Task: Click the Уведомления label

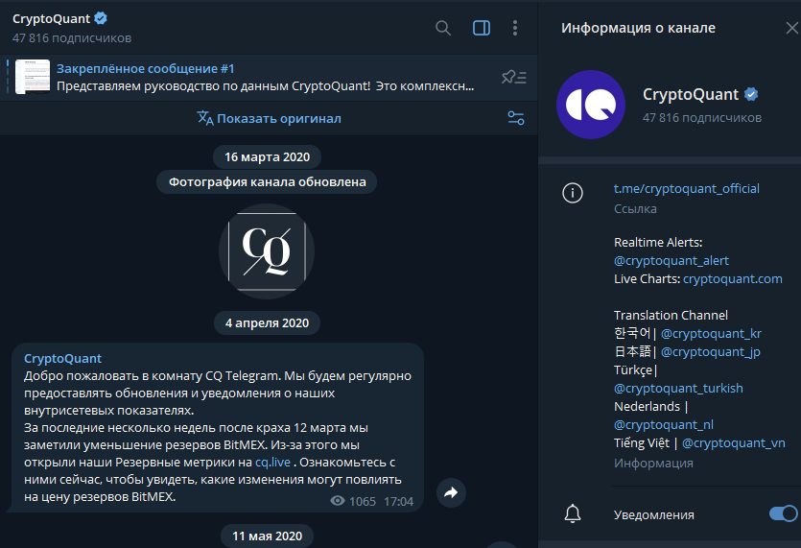Action: tap(654, 514)
